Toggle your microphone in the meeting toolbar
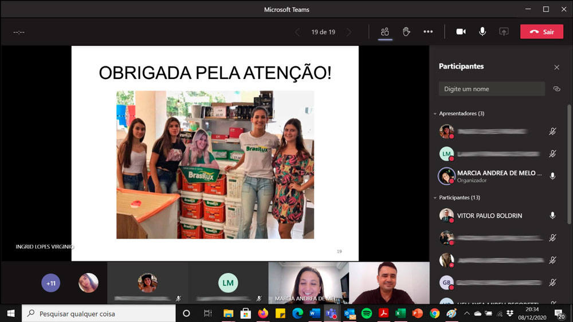The image size is (573, 322). [482, 31]
